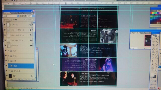Select the Zoom tool in the toolbox
Screen dimensions: 161x90
tap(156, 70)
